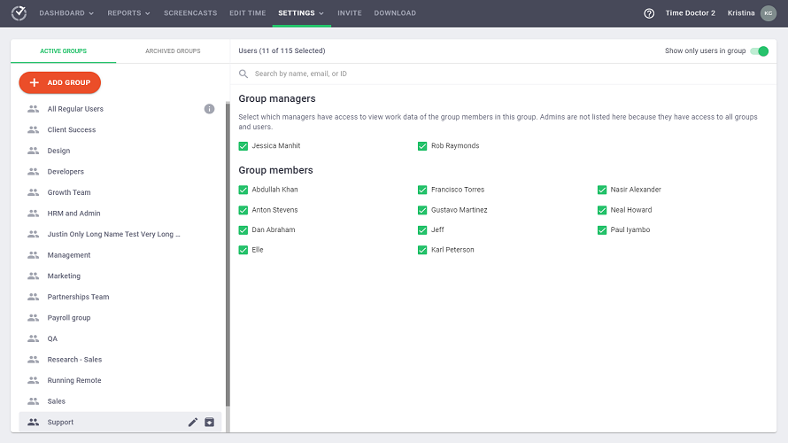788x443 pixels.
Task: Archive the Support group via archive icon
Action: point(210,423)
